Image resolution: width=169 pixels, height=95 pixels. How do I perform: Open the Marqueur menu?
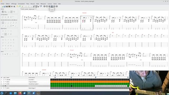click(43, 4)
